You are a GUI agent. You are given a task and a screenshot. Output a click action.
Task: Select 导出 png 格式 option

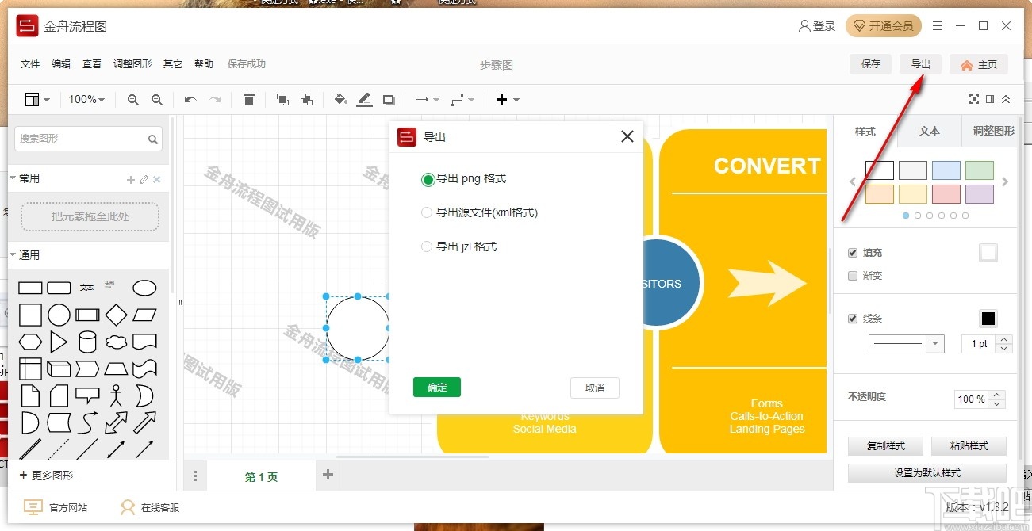pyautogui.click(x=464, y=179)
